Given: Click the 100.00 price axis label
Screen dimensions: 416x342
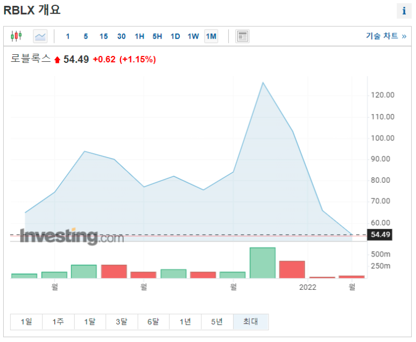Looking at the screenshot, I should (382, 138).
